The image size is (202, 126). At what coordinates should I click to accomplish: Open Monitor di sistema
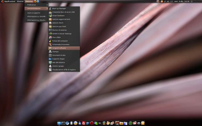click(64, 30)
